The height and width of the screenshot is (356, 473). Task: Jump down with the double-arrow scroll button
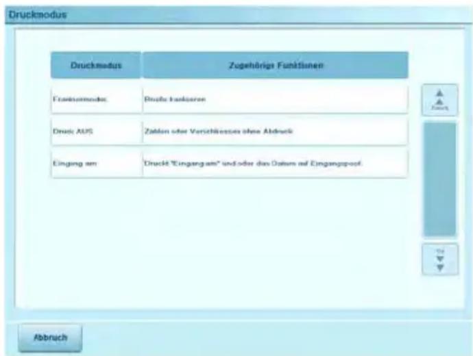(440, 259)
